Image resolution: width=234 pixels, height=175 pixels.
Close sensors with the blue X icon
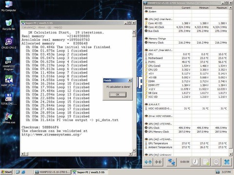(227, 162)
